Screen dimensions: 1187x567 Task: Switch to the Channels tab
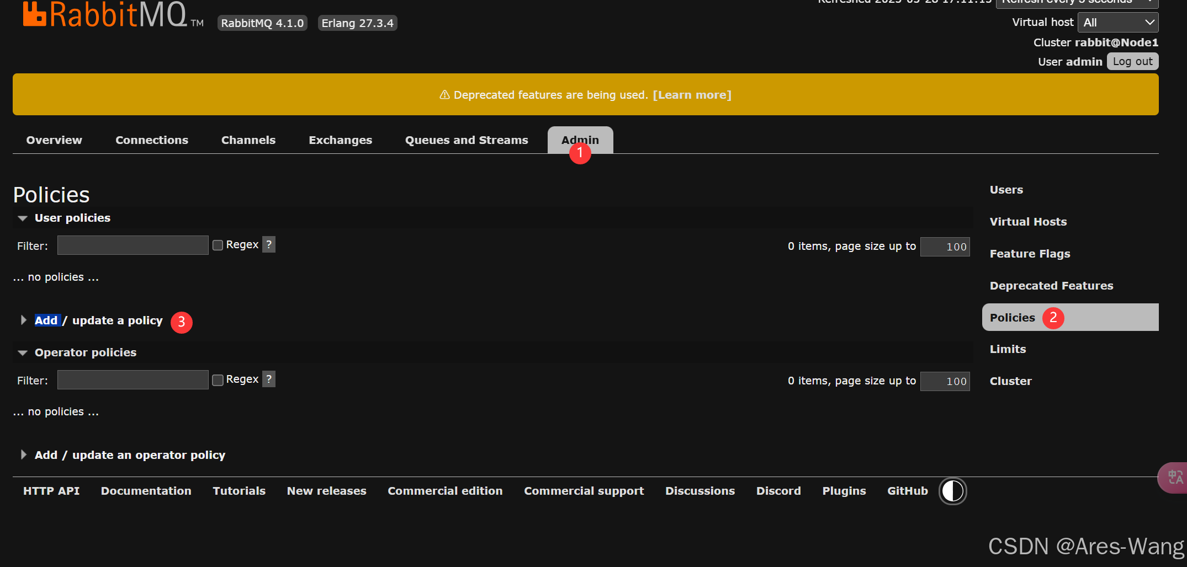coord(248,140)
